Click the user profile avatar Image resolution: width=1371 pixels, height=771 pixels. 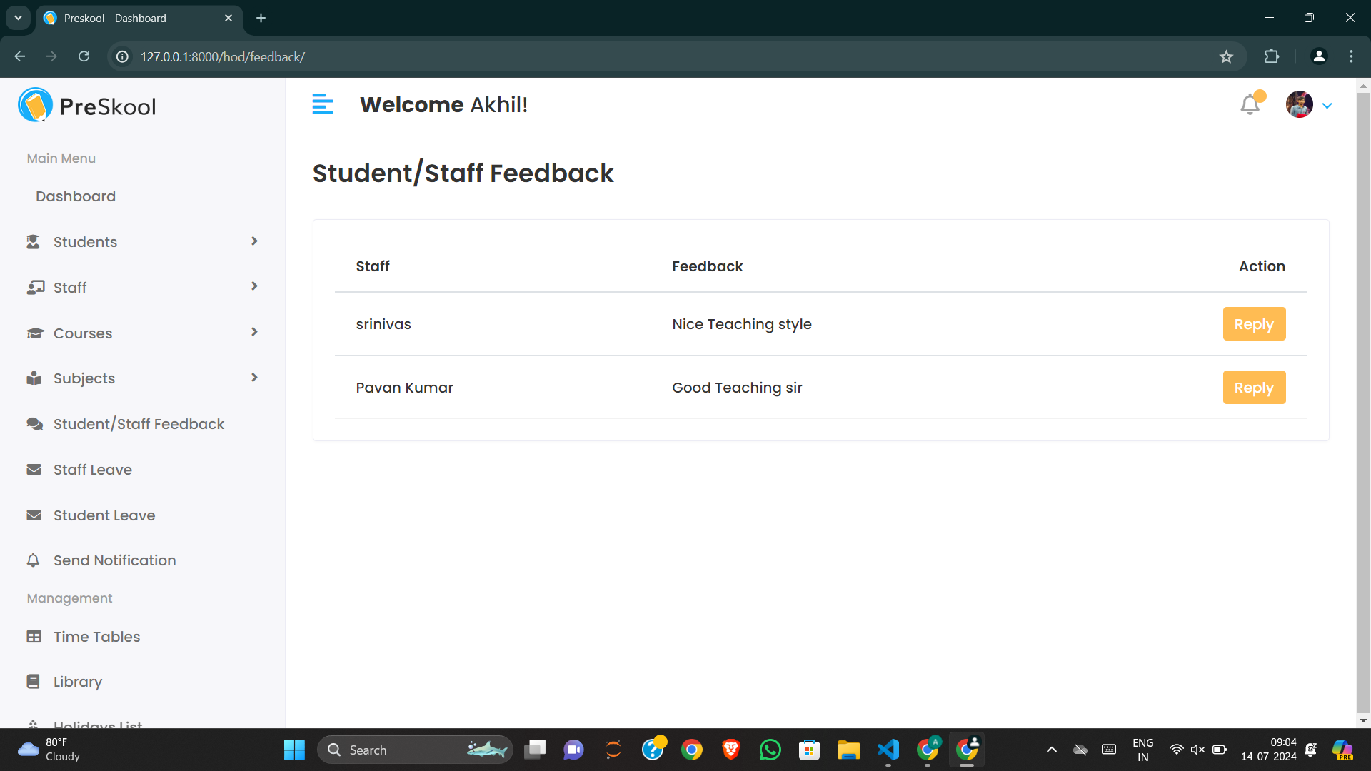pyautogui.click(x=1299, y=105)
